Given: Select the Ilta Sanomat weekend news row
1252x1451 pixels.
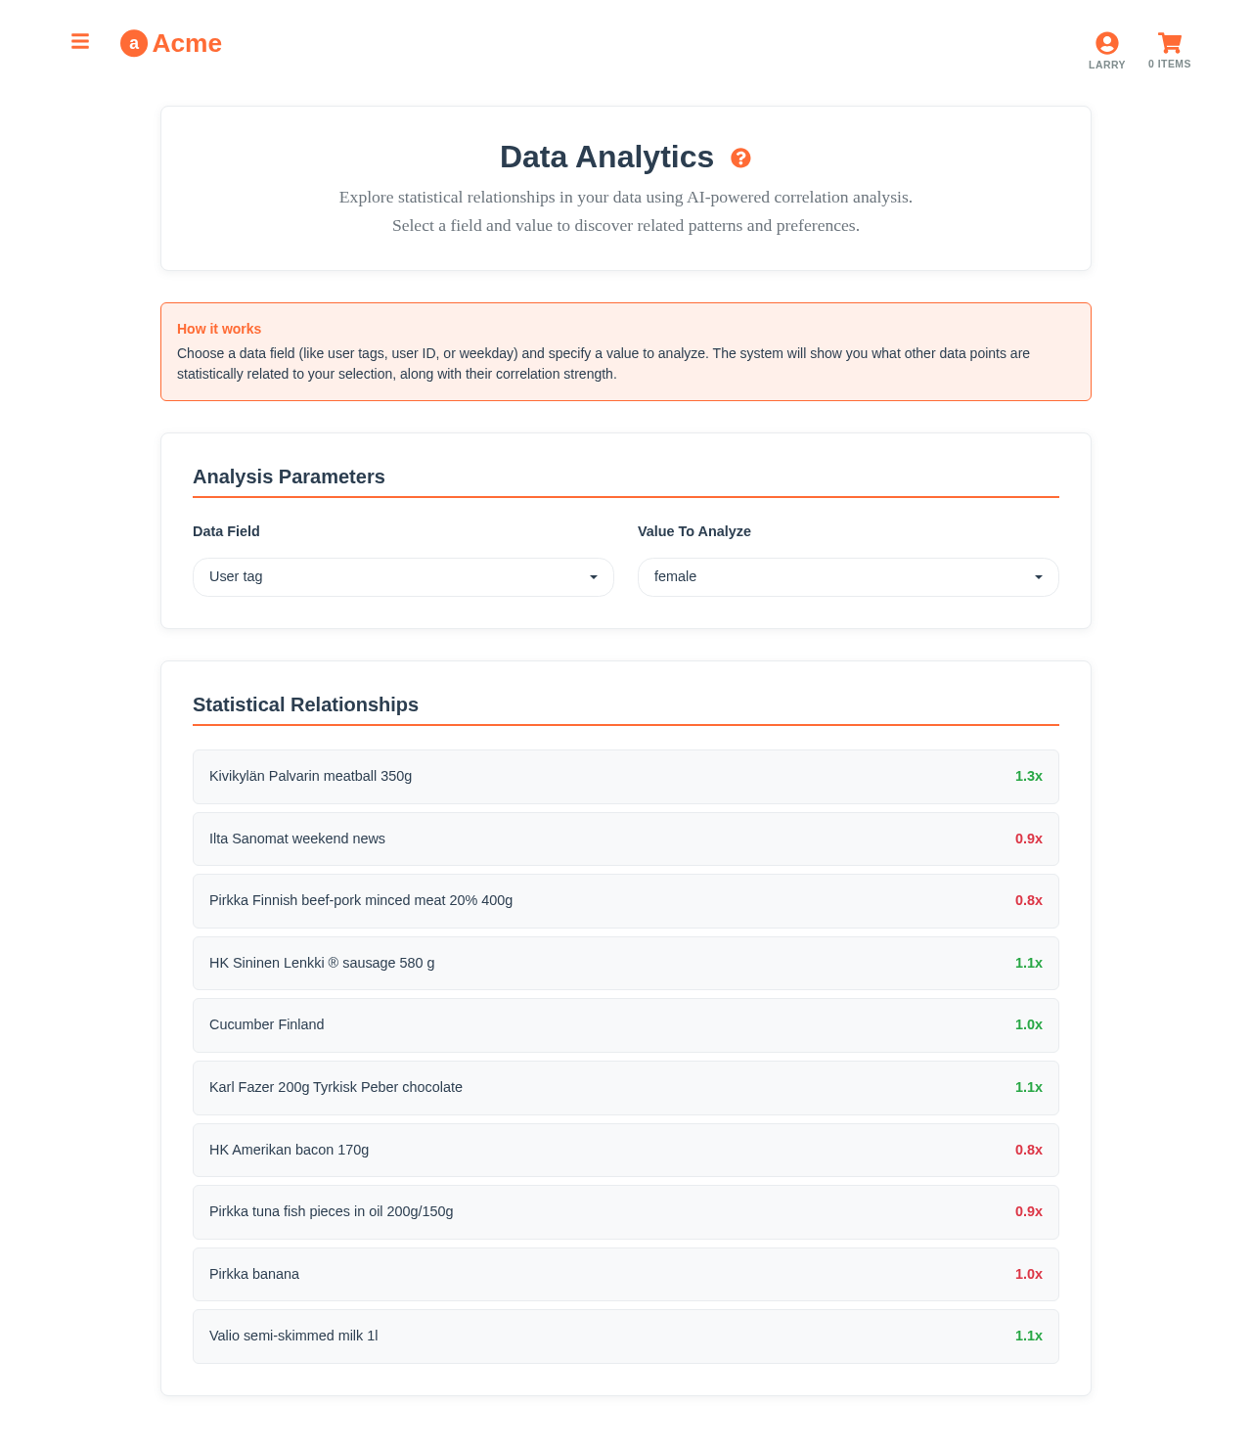Looking at the screenshot, I should (625, 839).
